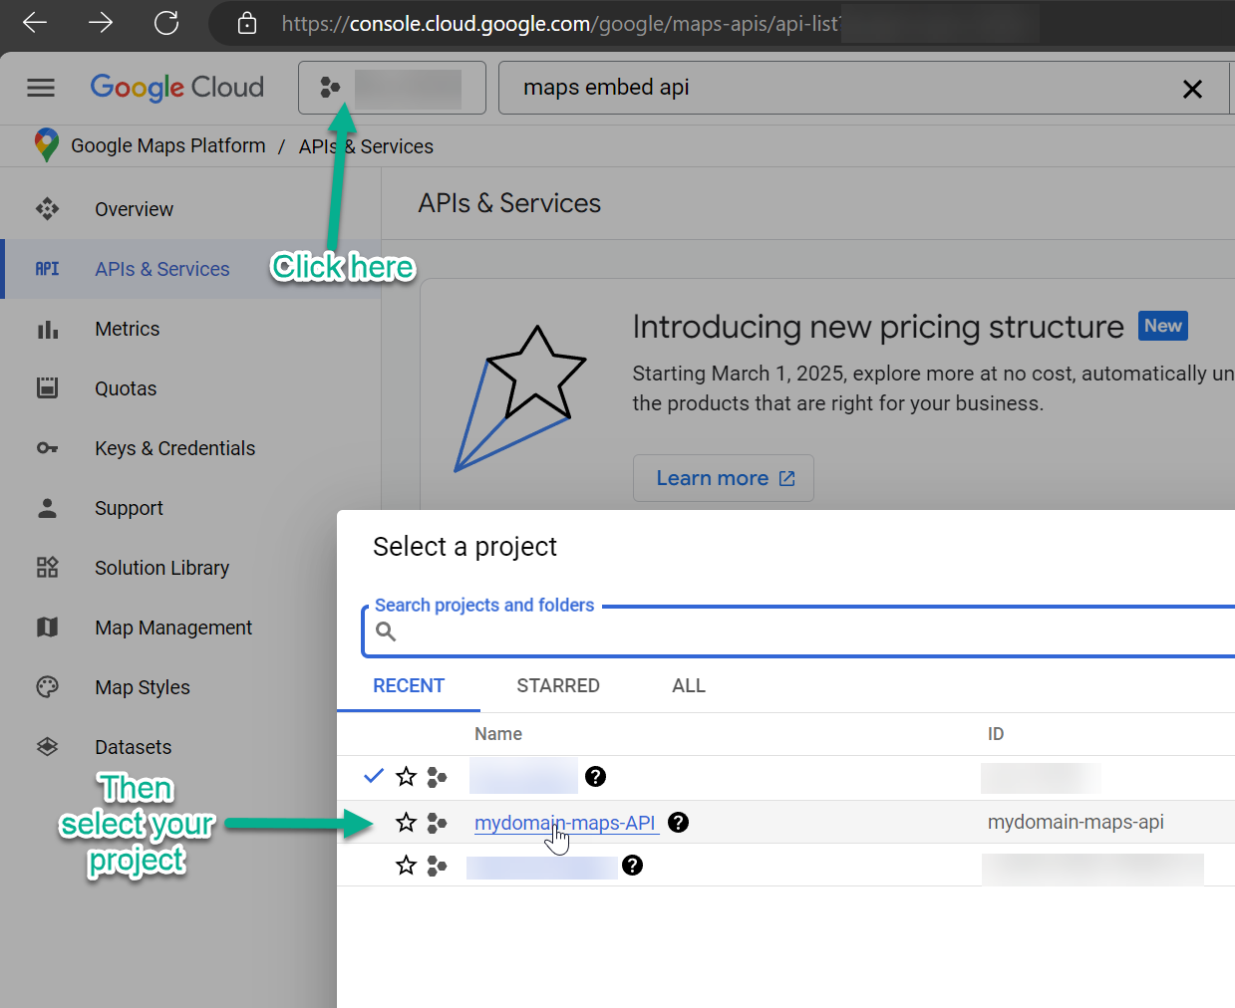Click the mydomain-maps-api ID text
Viewport: 1235px width, 1008px height.
pos(1076,822)
